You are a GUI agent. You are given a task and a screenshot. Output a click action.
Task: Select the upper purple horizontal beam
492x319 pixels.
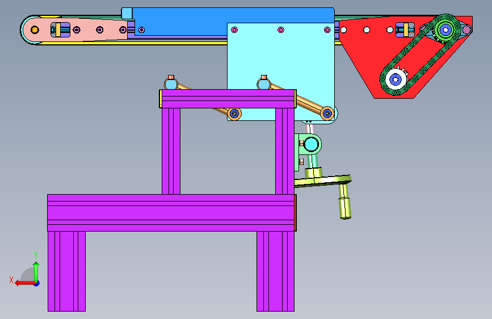click(228, 99)
